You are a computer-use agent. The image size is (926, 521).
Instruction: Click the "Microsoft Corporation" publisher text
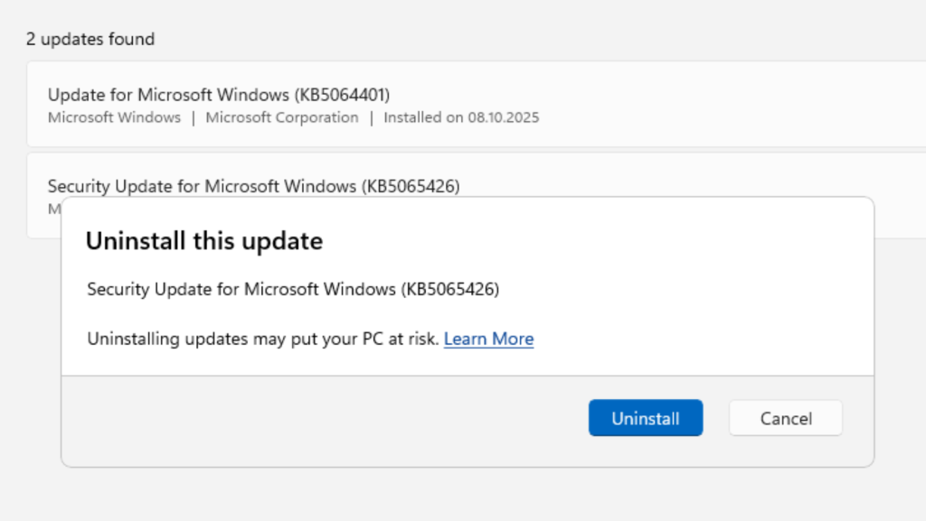point(282,117)
